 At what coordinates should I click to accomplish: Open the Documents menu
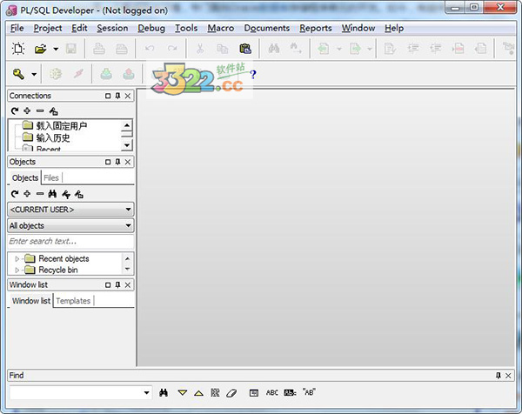point(267,28)
